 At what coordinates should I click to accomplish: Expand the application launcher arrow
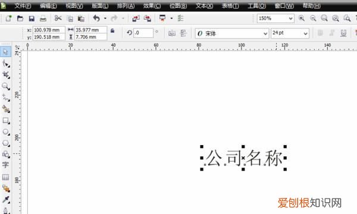[x=171, y=18]
